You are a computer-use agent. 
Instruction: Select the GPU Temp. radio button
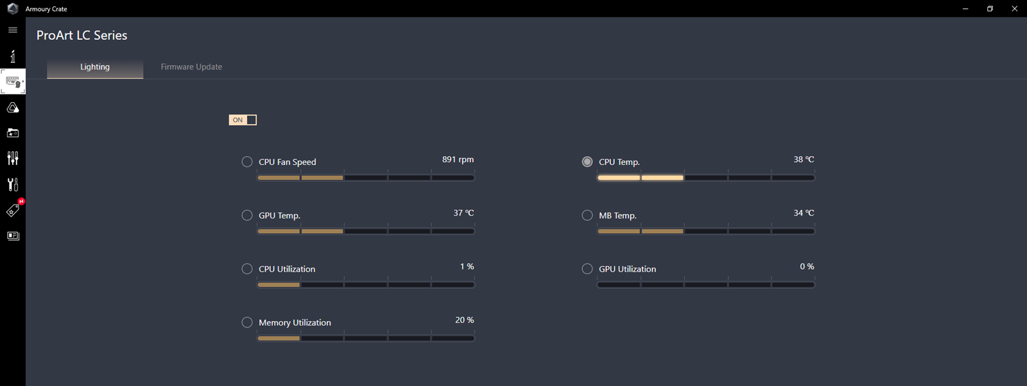click(247, 215)
